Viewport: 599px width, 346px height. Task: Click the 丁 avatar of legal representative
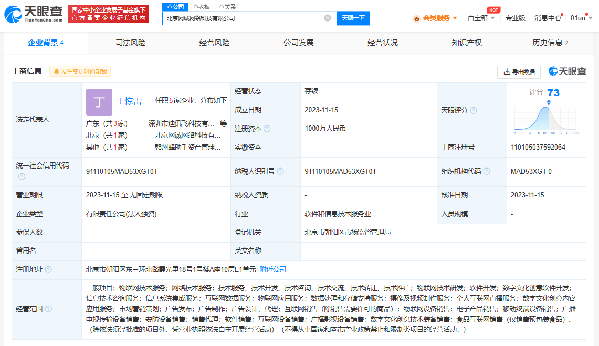click(99, 101)
